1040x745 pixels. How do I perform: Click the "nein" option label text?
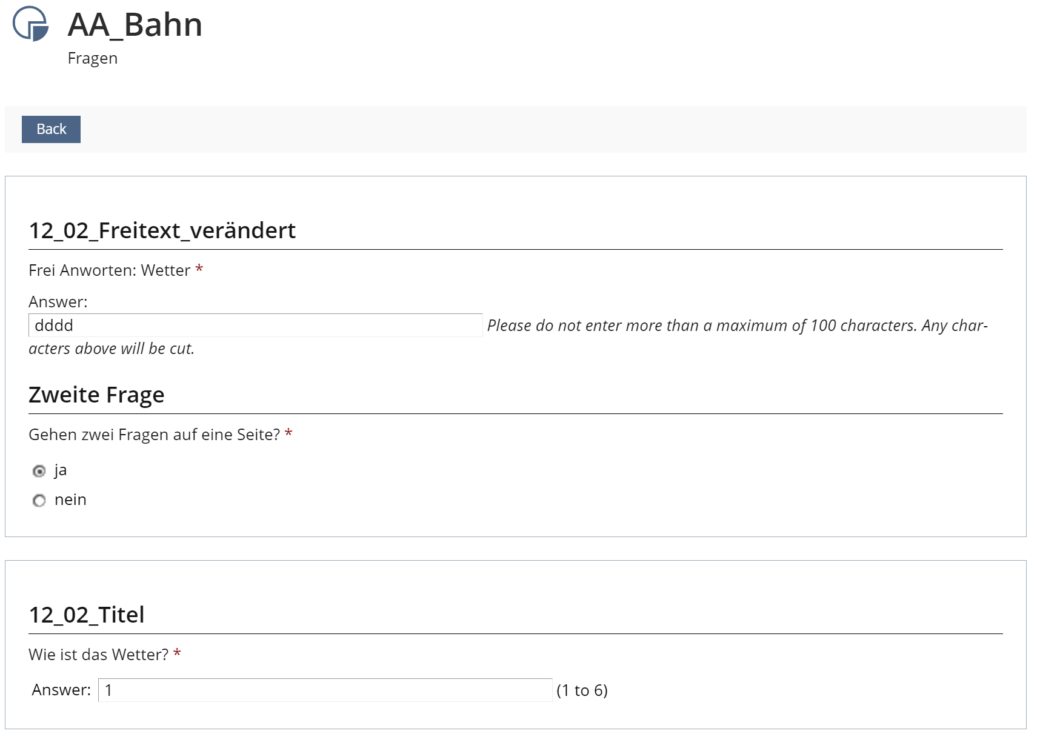[x=70, y=500]
